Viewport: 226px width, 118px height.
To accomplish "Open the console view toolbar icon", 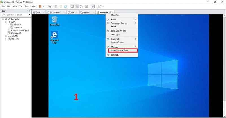I will point(93,6).
